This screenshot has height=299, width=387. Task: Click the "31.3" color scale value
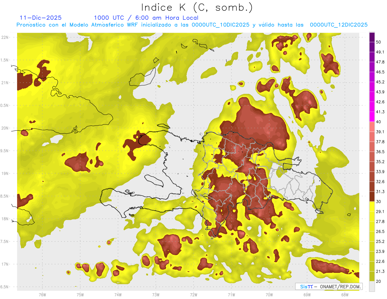point(380,192)
